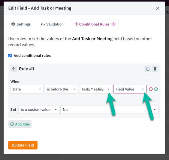Viewport: 169px width, 160px height.
Task: Open 'to a custom value' dropdown
Action: point(39,110)
